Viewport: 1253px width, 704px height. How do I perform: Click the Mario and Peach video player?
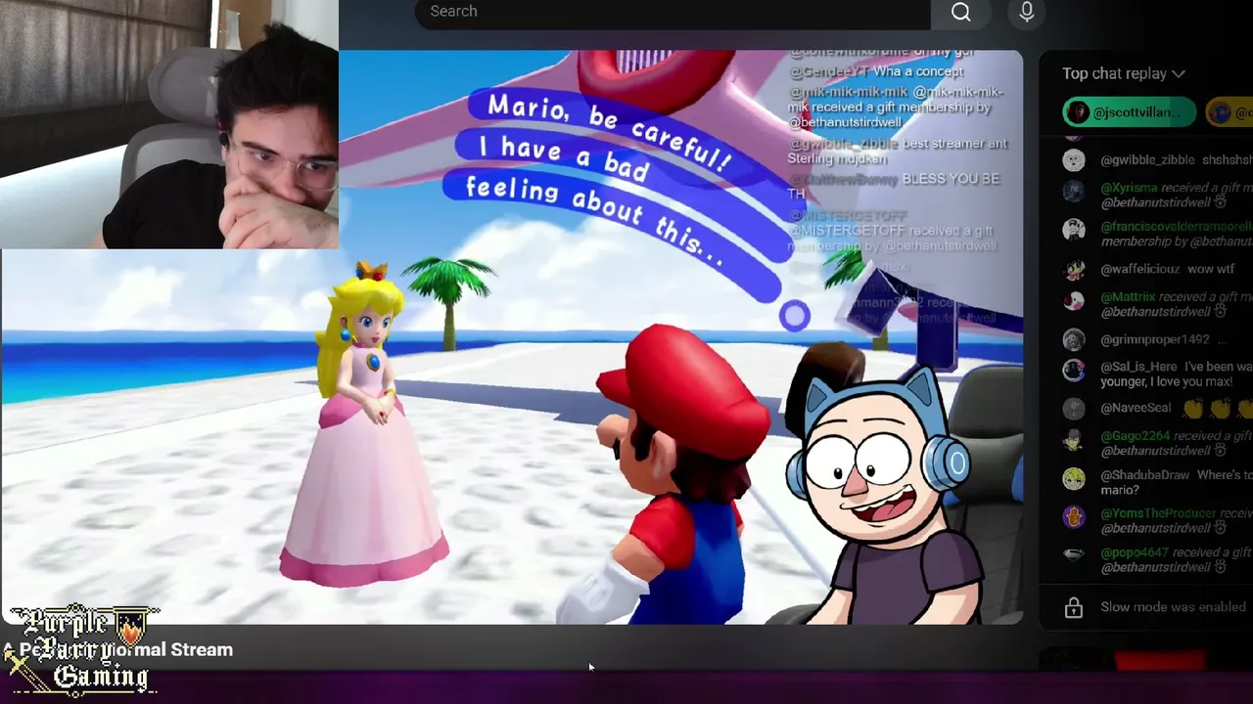click(512, 337)
